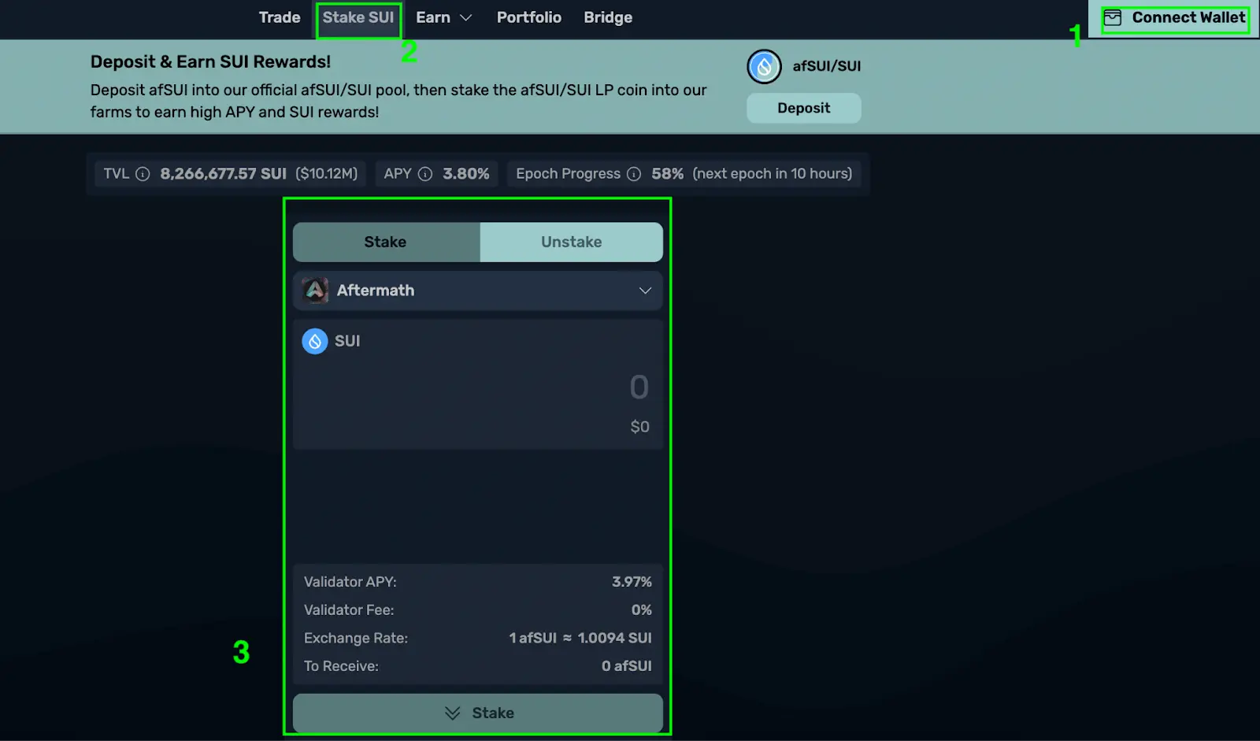This screenshot has width=1260, height=741.
Task: Open the Trade page
Action: (x=280, y=17)
